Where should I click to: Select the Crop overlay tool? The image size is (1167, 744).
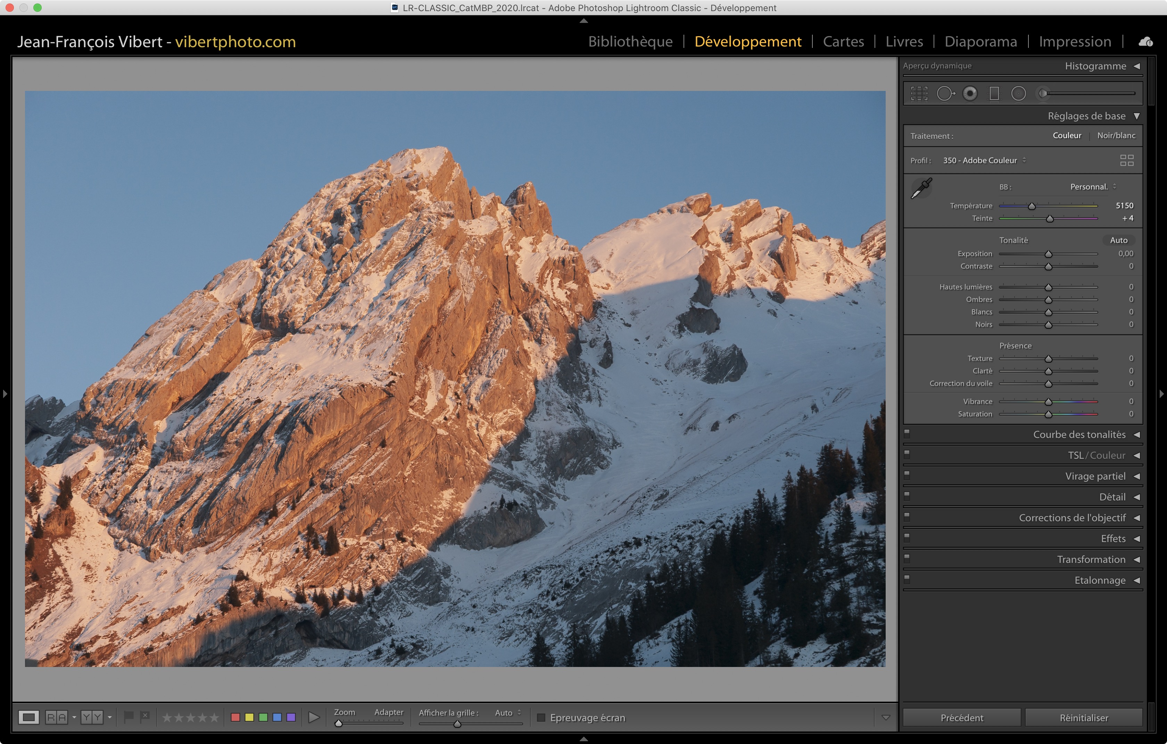pos(919,93)
